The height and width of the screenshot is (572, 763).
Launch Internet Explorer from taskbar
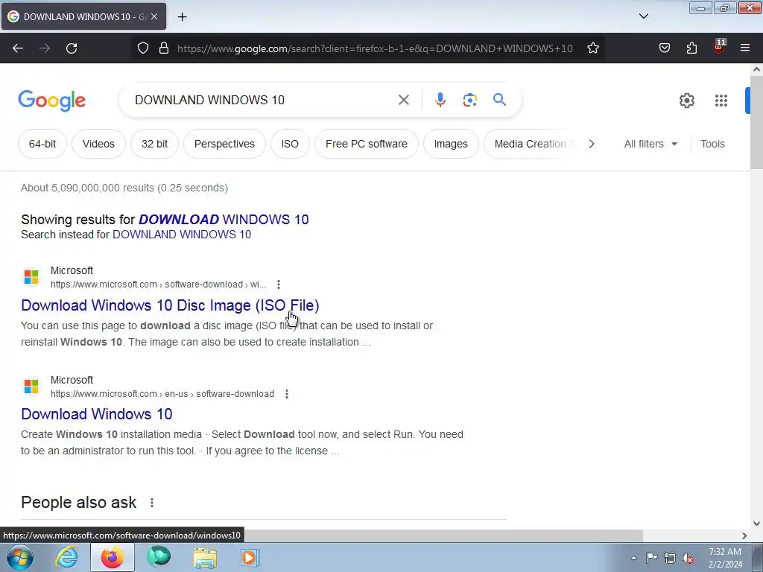[66, 557]
